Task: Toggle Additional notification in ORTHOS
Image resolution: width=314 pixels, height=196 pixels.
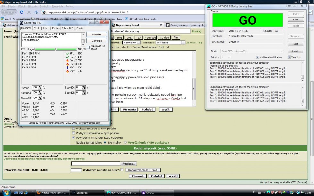Action: point(257,57)
